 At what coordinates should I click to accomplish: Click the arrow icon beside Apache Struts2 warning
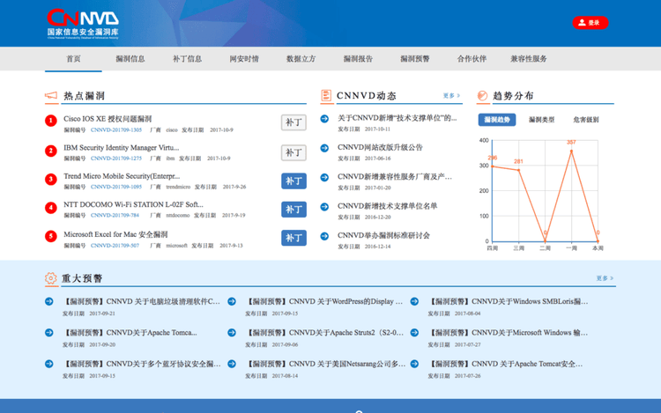click(232, 333)
